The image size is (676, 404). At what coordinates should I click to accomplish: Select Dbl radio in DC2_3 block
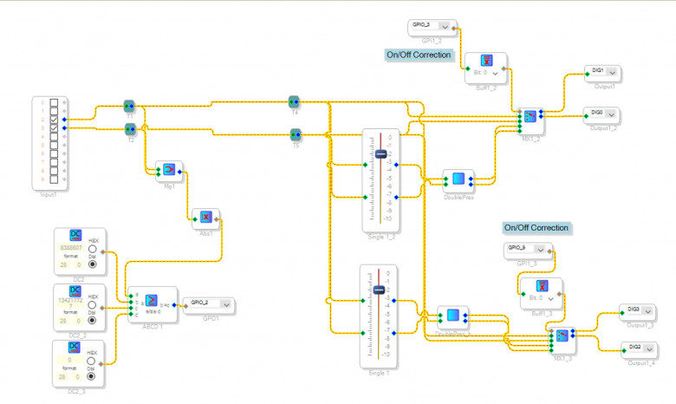91,376
